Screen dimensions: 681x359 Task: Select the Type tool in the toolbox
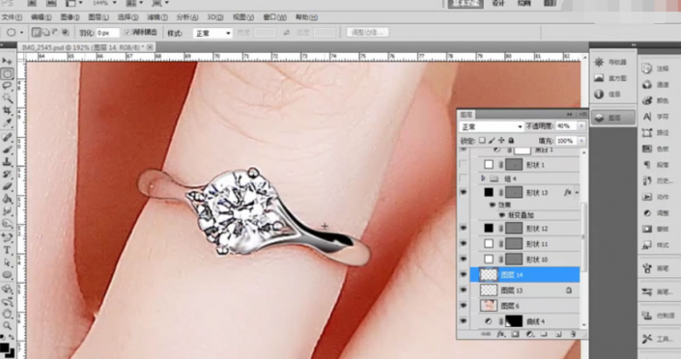click(x=7, y=250)
